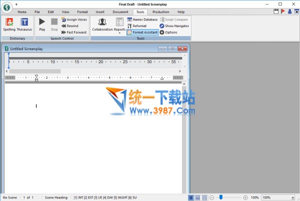This screenshot has width=300, height=201.
Task: Open Names Database
Action: click(x=142, y=20)
